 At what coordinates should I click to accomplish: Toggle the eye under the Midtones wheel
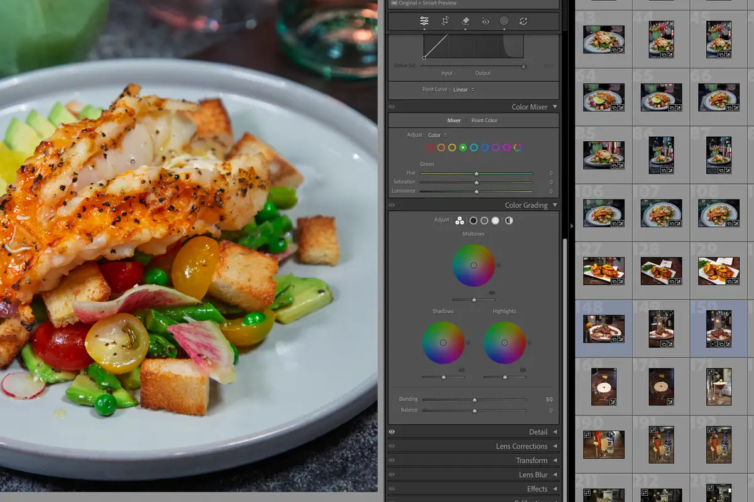492,292
